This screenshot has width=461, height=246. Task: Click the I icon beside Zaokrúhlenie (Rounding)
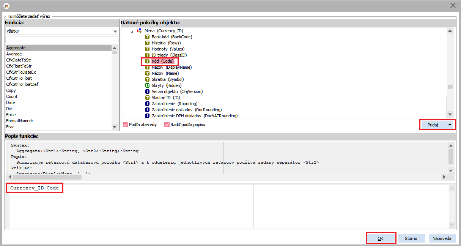tap(148, 104)
